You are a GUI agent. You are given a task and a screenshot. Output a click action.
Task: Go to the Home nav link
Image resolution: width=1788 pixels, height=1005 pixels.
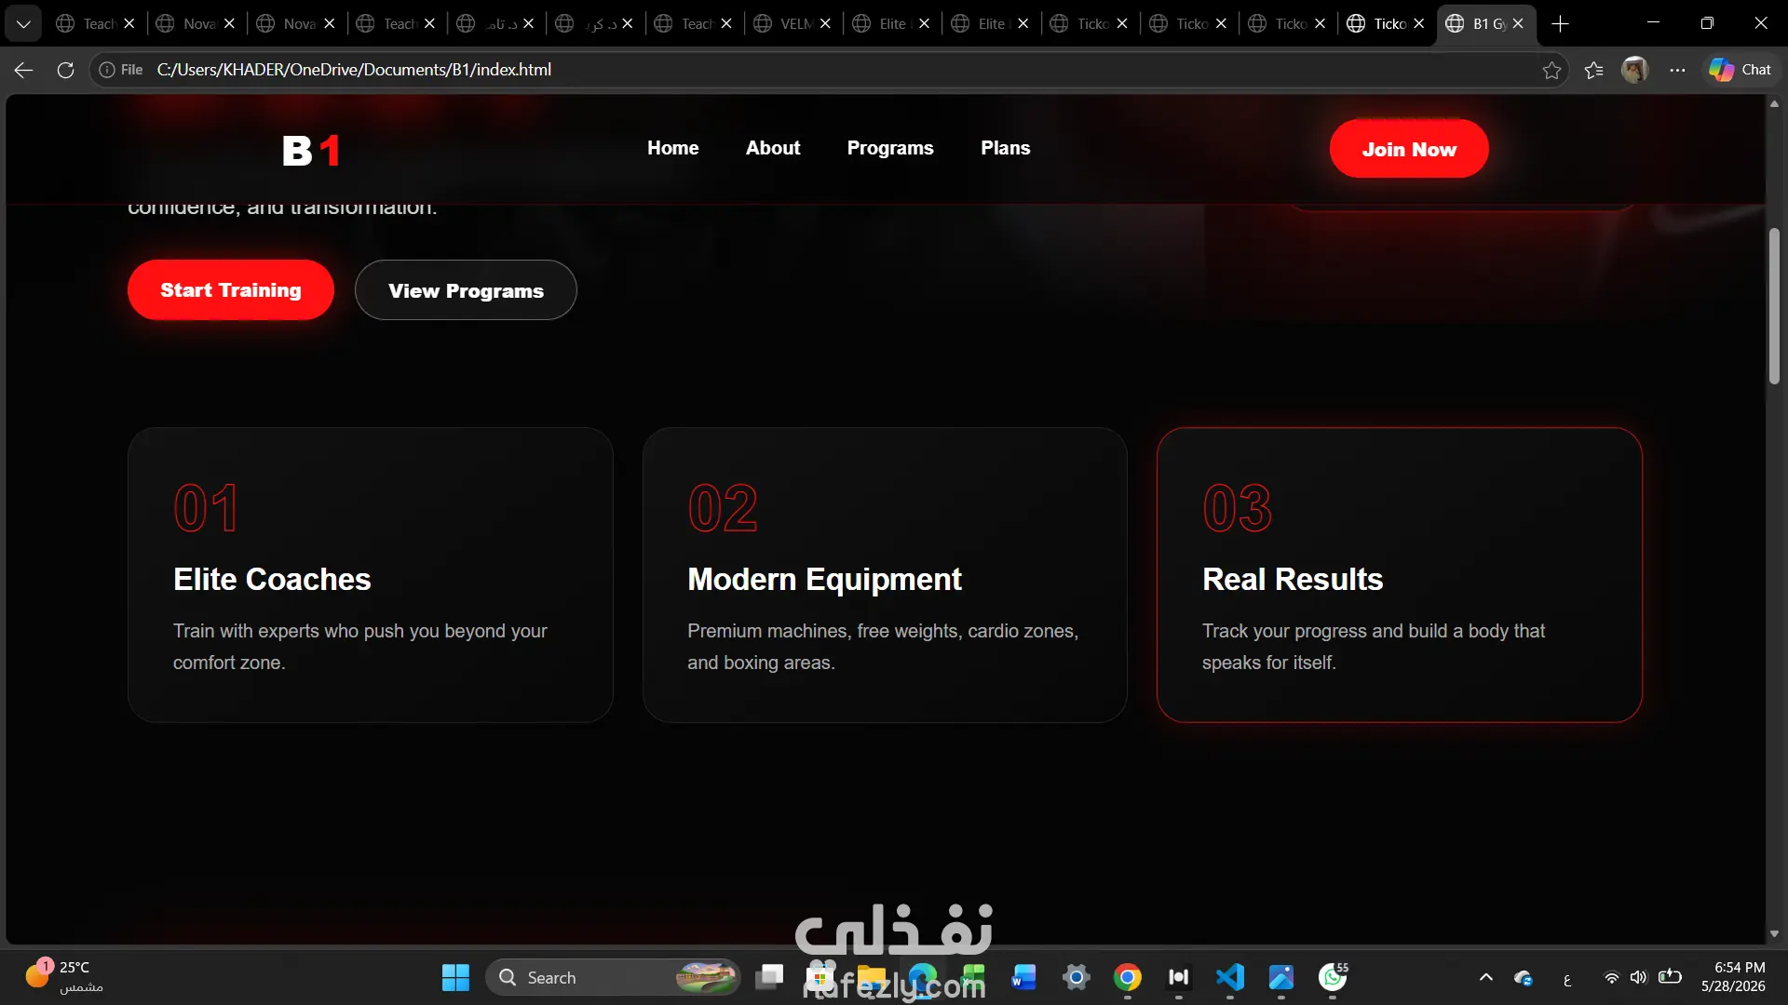pos(673,148)
